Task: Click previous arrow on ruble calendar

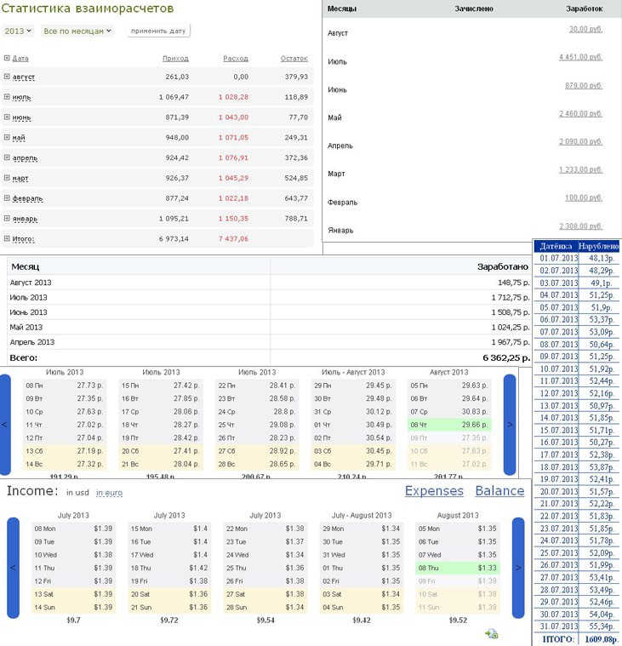Action: tap(3, 424)
